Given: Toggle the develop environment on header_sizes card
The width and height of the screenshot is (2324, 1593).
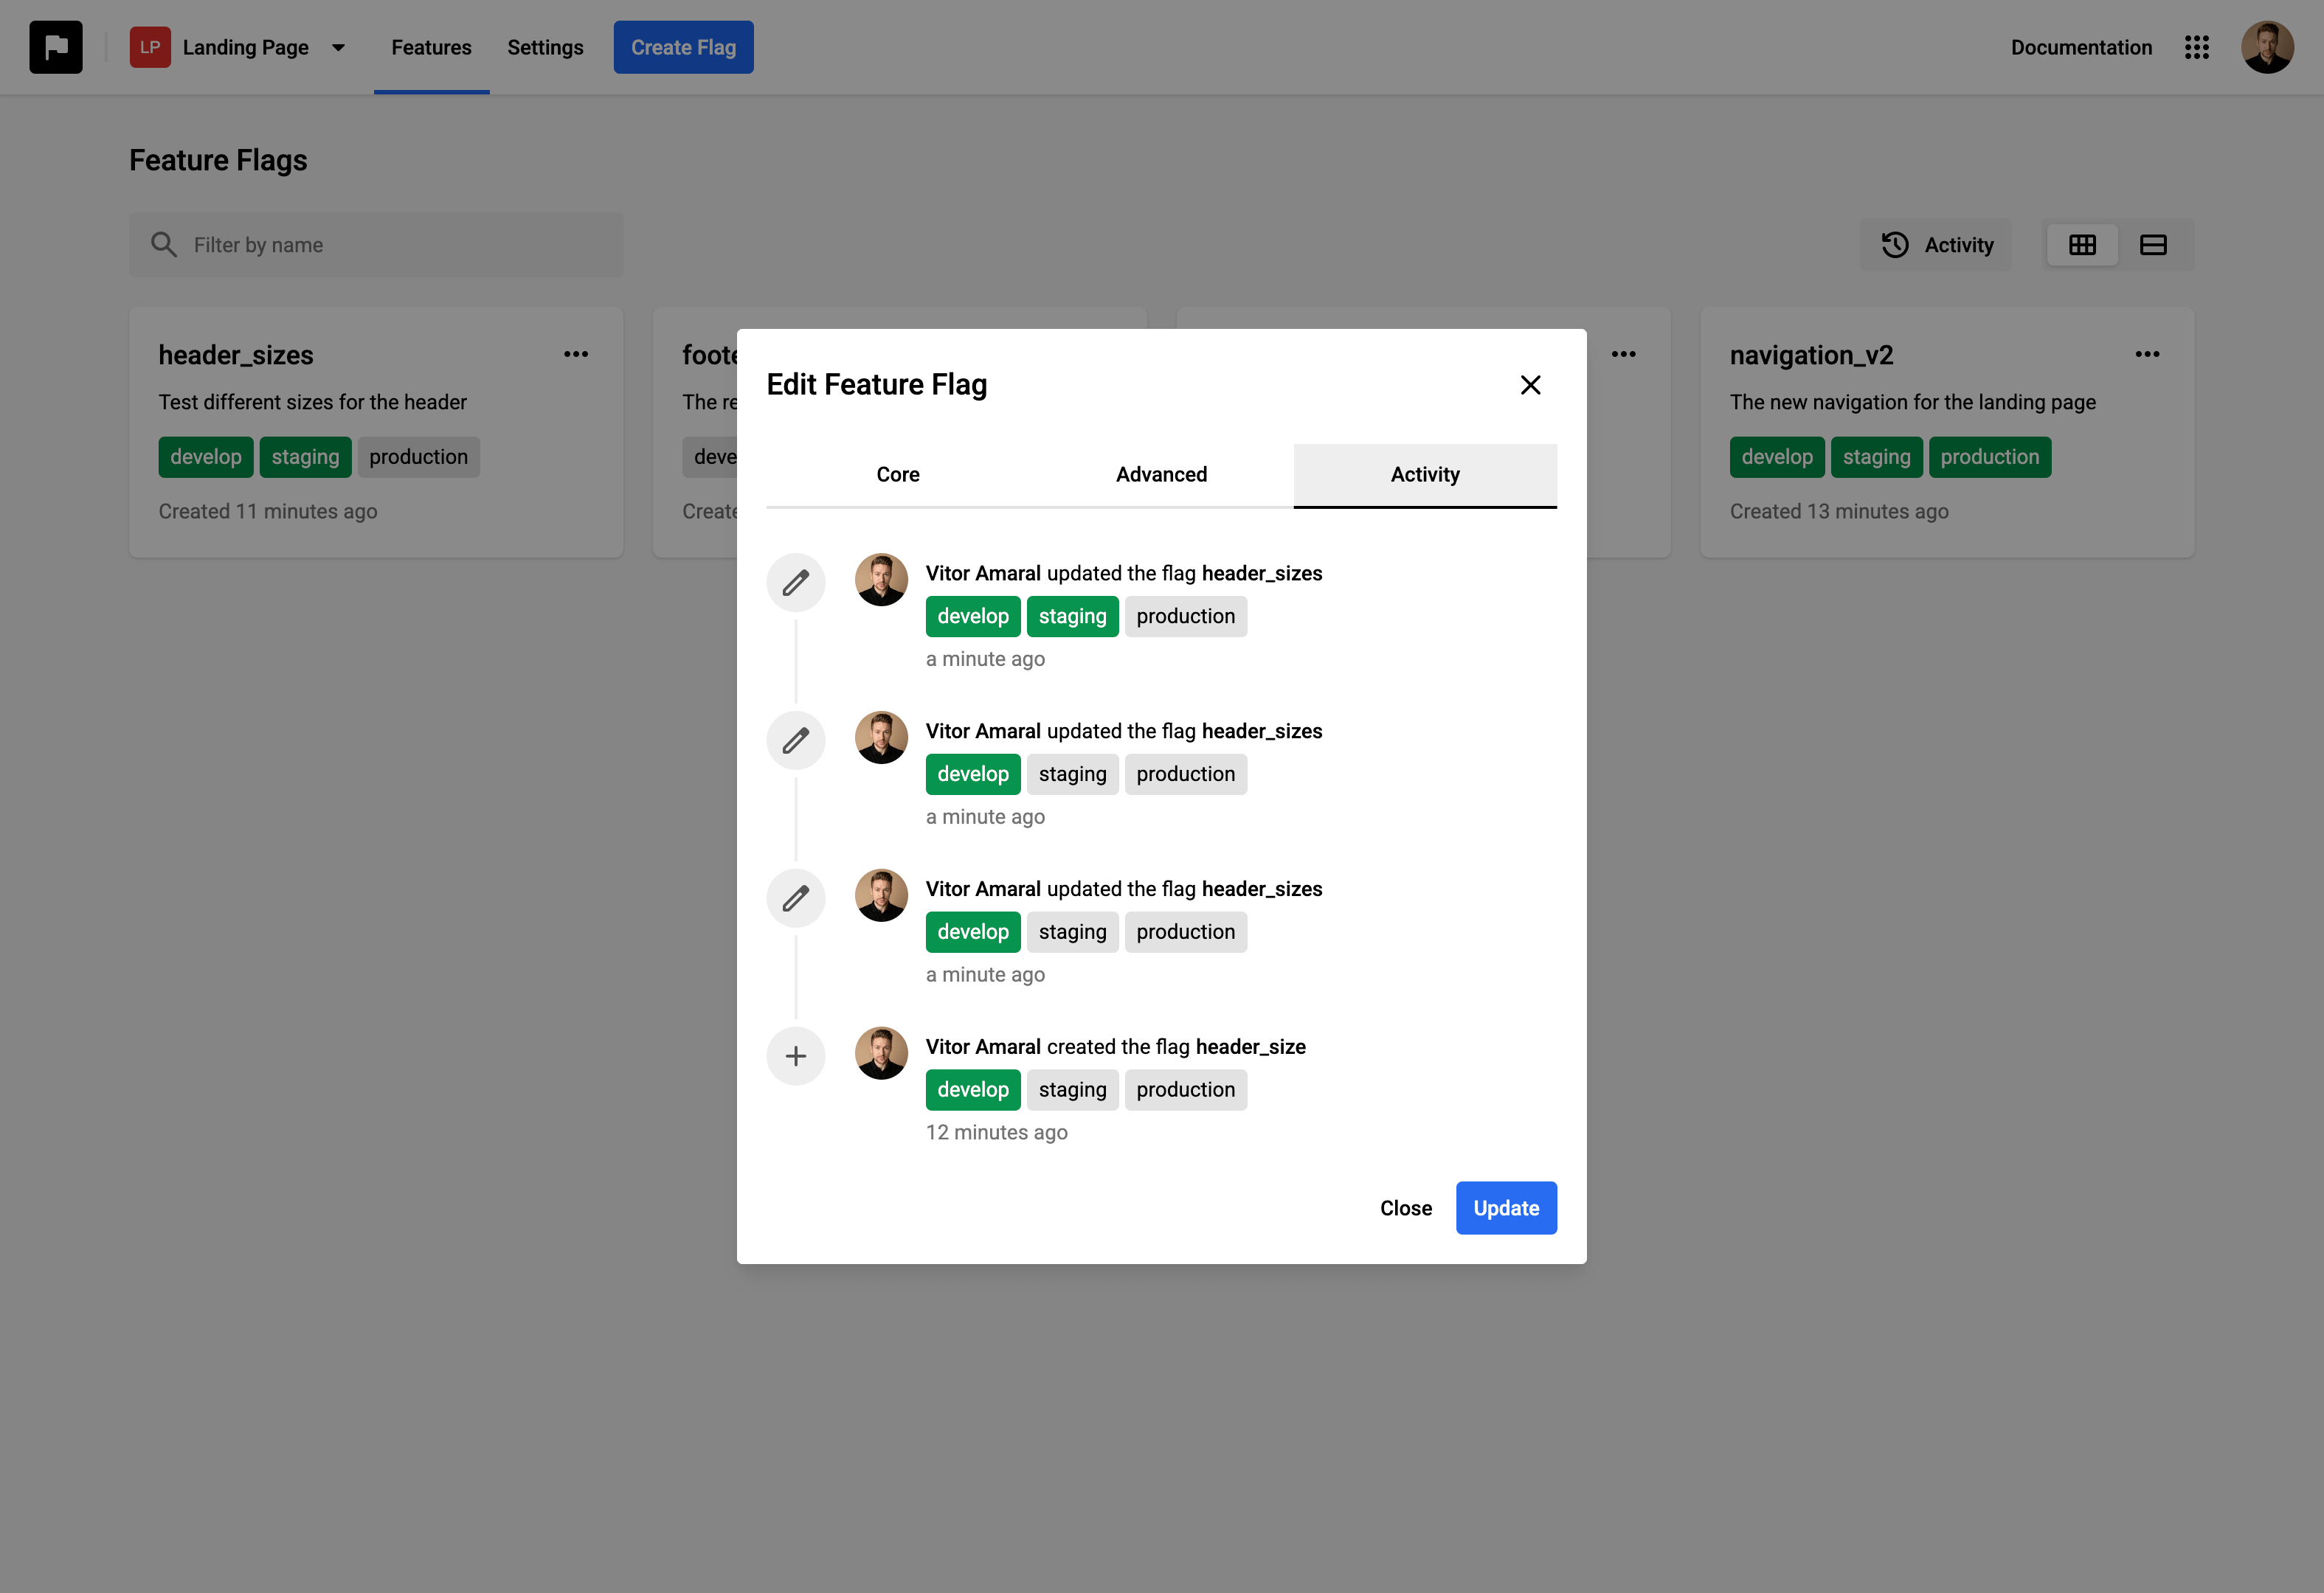Looking at the screenshot, I should click(x=205, y=457).
